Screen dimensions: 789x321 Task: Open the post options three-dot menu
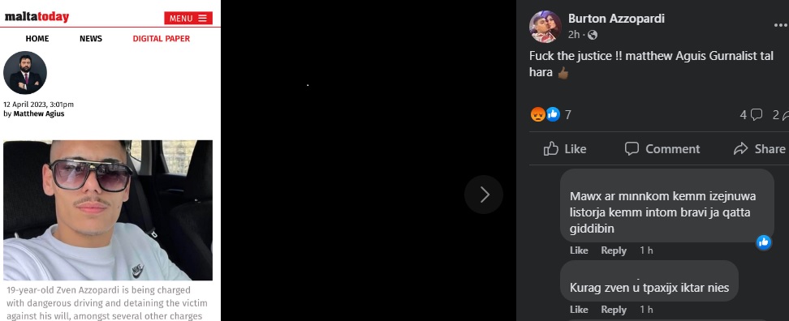click(x=781, y=26)
